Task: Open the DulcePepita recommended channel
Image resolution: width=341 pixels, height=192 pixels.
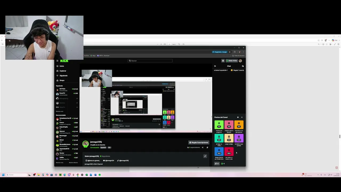Action: 67,128
